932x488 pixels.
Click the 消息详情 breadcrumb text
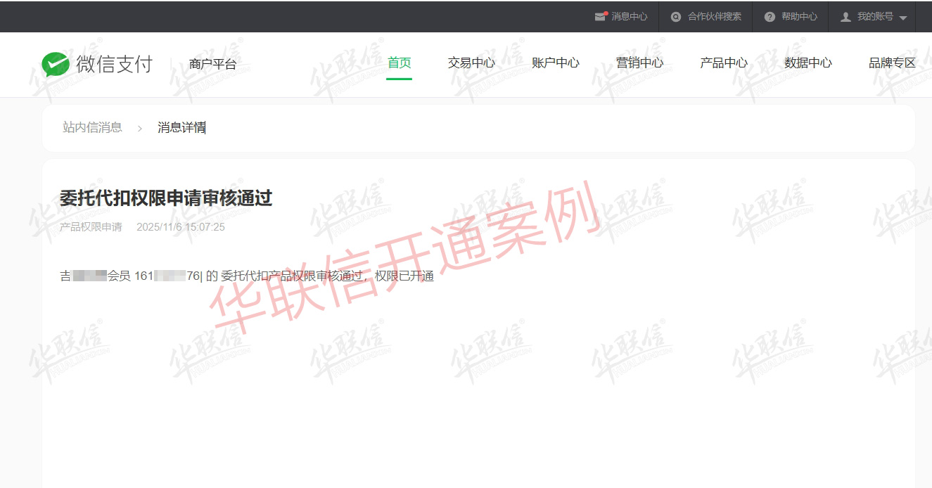pos(181,127)
